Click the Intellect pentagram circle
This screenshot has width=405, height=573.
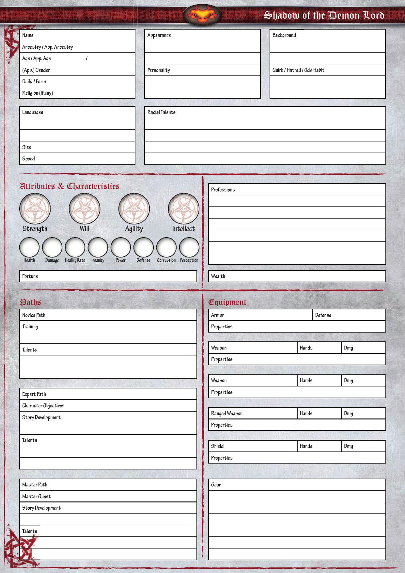coord(184,209)
